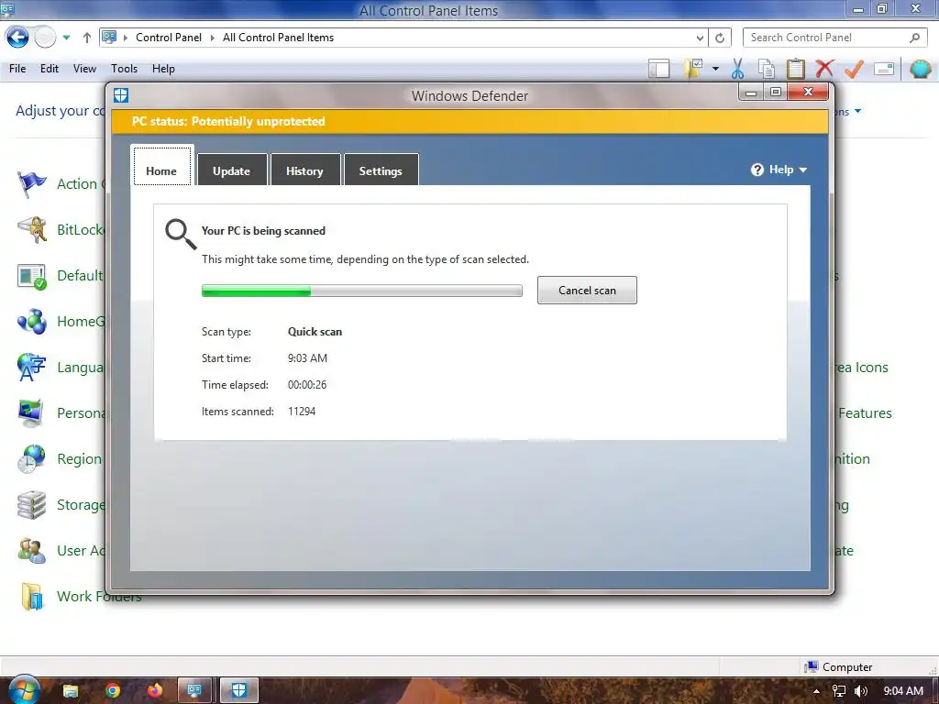The height and width of the screenshot is (704, 939).
Task: Click the Computer status bar entry
Action: point(838,667)
